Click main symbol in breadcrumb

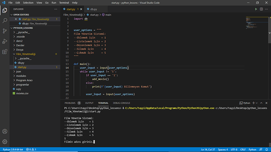pyautogui.click(x=107, y=15)
